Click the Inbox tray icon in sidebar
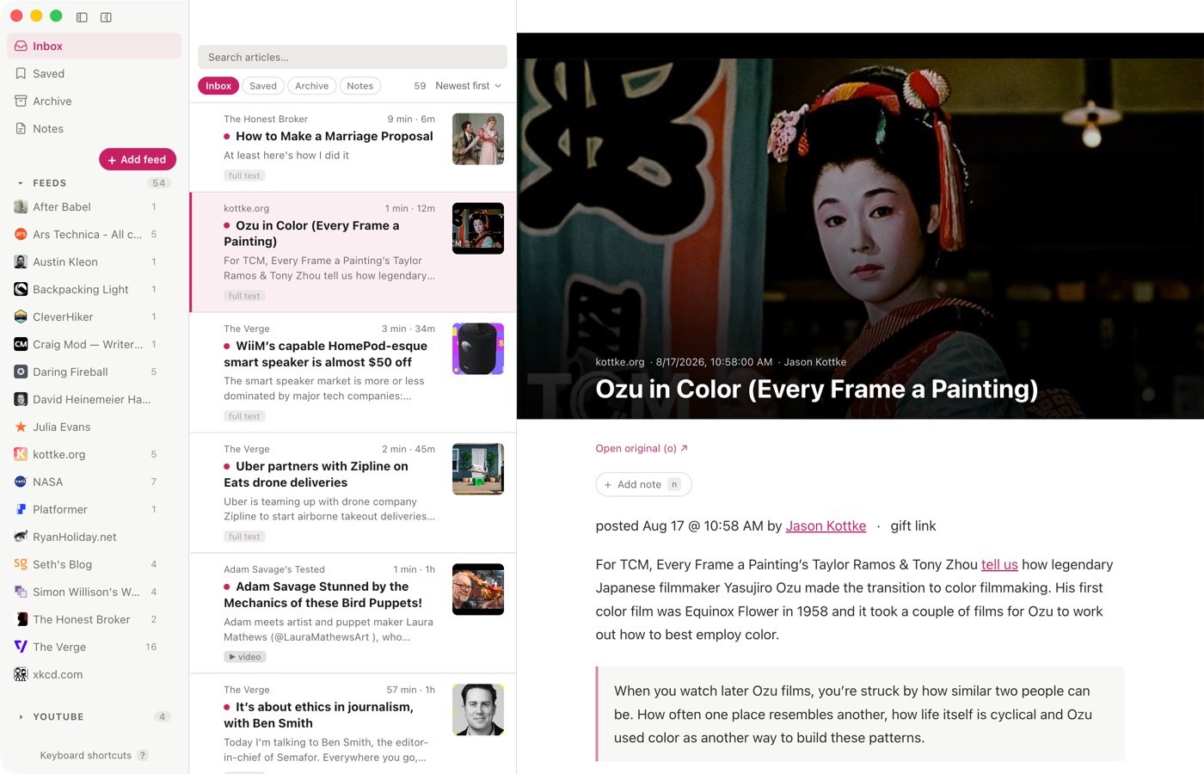Image resolution: width=1204 pixels, height=774 pixels. (x=21, y=46)
